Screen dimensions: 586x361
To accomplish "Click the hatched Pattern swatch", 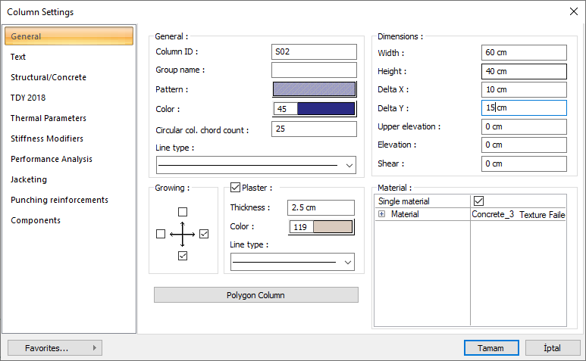I will click(314, 89).
